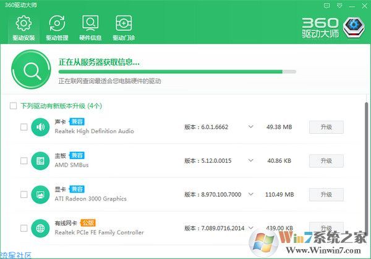Click 升级 for AMD SMBus
371x259 pixels.
click(326, 161)
